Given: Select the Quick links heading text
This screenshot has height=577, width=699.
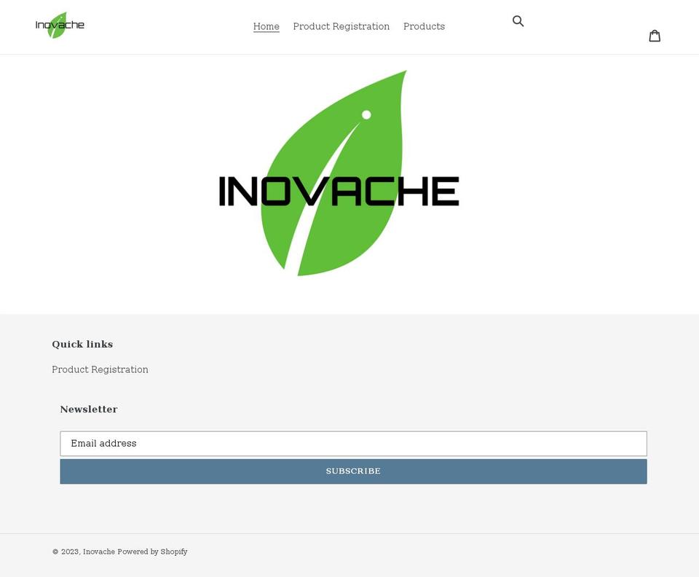Looking at the screenshot, I should coord(82,345).
